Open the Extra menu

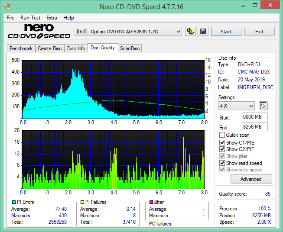click(x=52, y=18)
